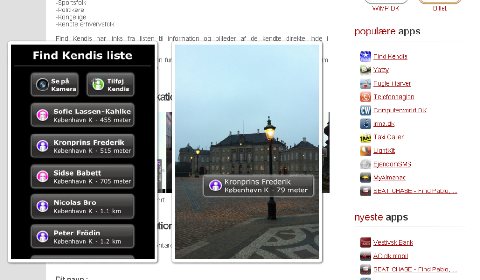Click Sofie Lassen-Kahlke's pink person icon
Screen dimensions: 480x280
(x=43, y=115)
